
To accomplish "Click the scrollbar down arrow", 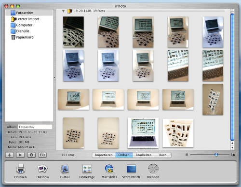I will [232, 147].
